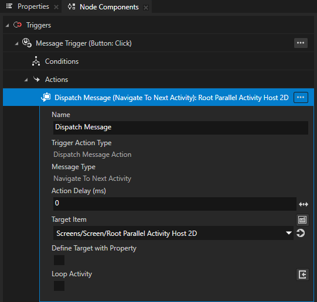
Task: Collapse the Message Trigger node
Action: (x=16, y=43)
